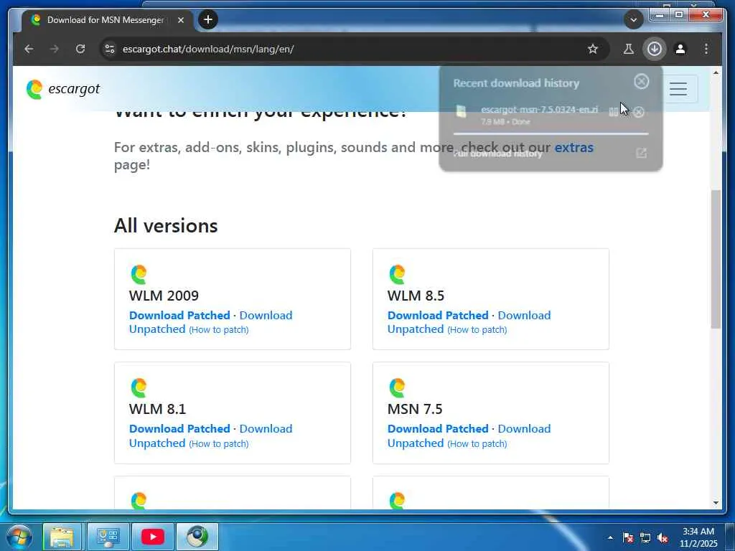Open the clock showing 3:34 AM
This screenshot has width=735, height=551.
pyautogui.click(x=698, y=537)
